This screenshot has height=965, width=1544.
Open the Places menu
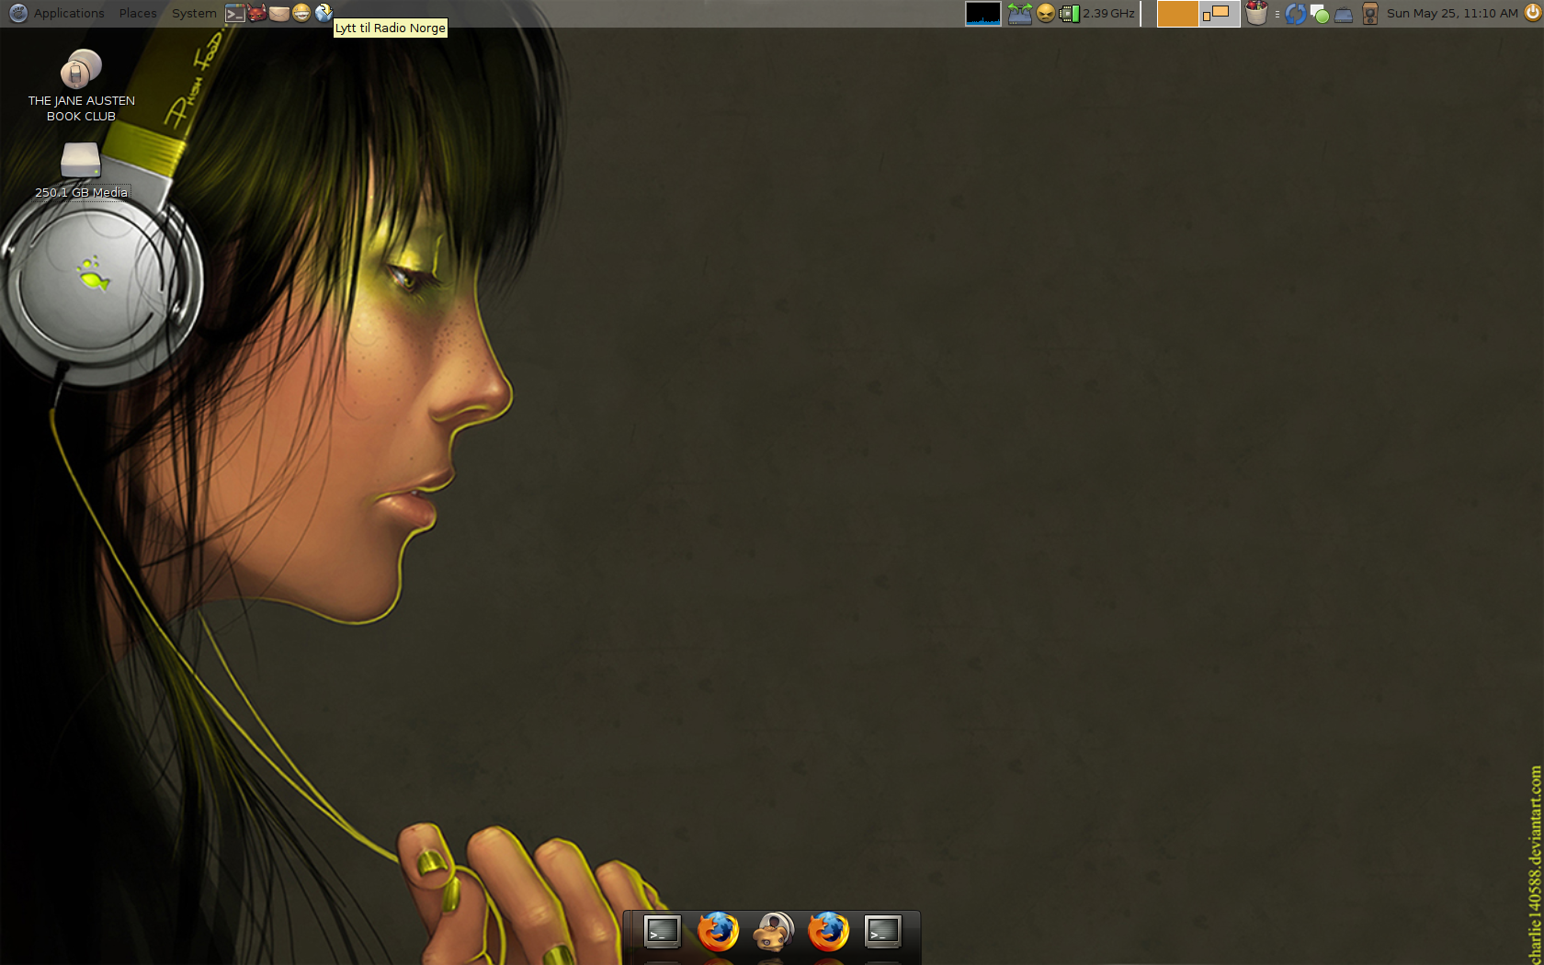click(138, 13)
